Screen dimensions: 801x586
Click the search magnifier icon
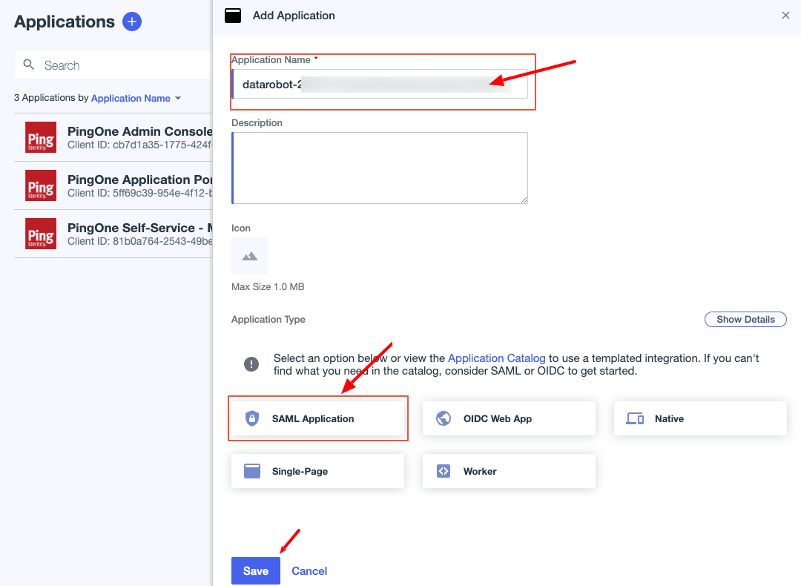[29, 65]
